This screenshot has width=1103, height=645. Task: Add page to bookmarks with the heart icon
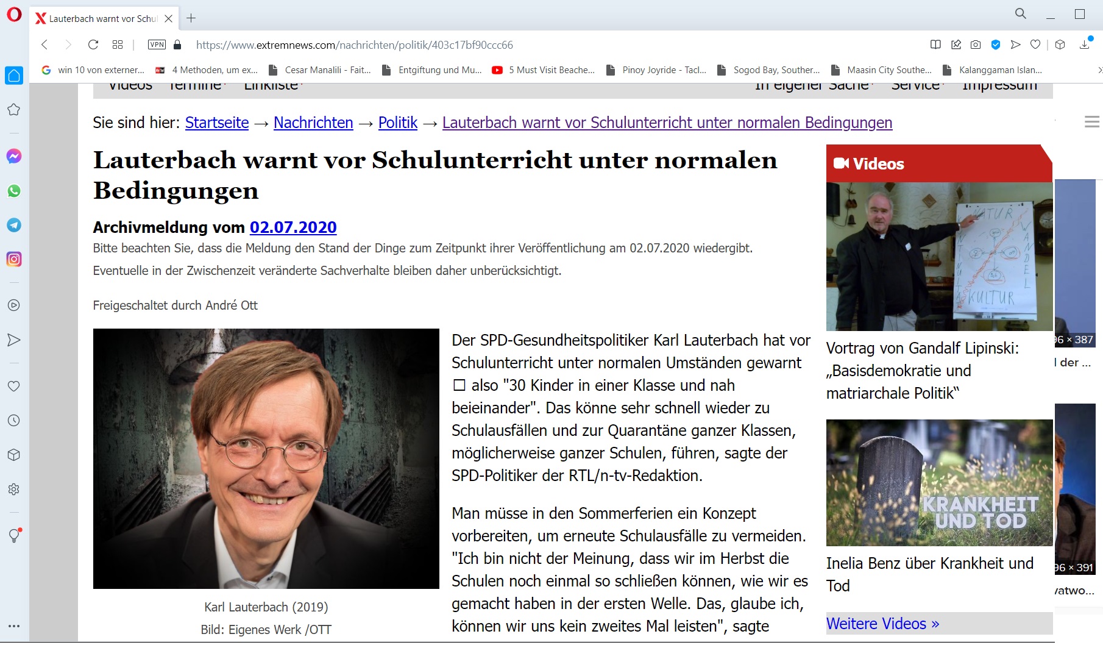1035,45
